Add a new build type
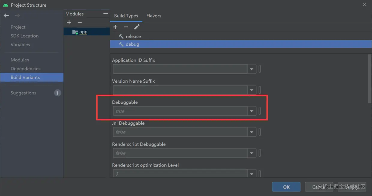This screenshot has width=372, height=196. pos(115,27)
